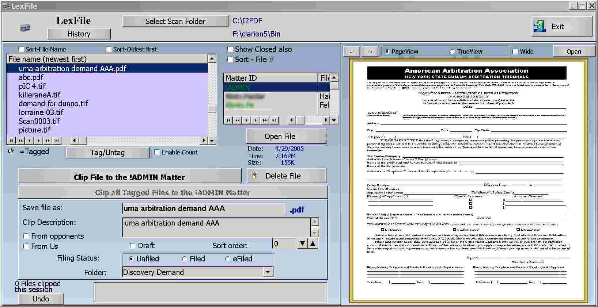
Task: Open the Folder dropdown showing Discovery Demand
Action: [x=268, y=272]
